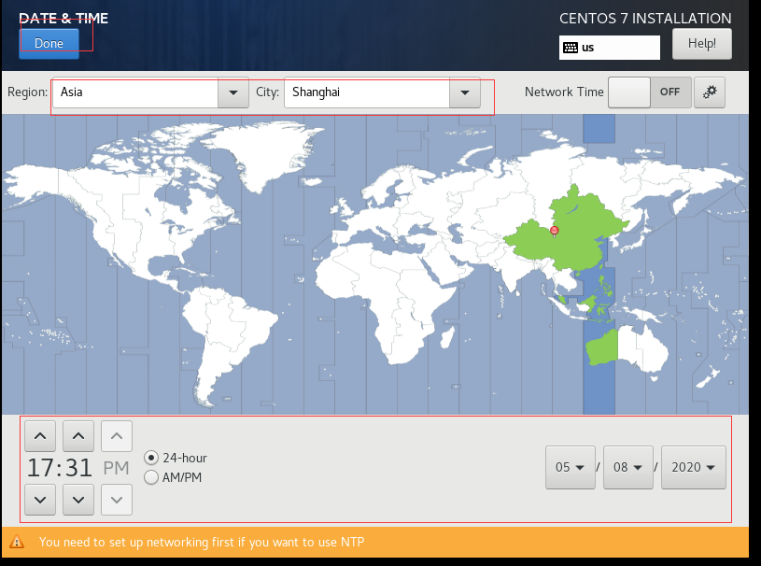Click the Help! button
Screen dimensions: 761x566
(702, 44)
